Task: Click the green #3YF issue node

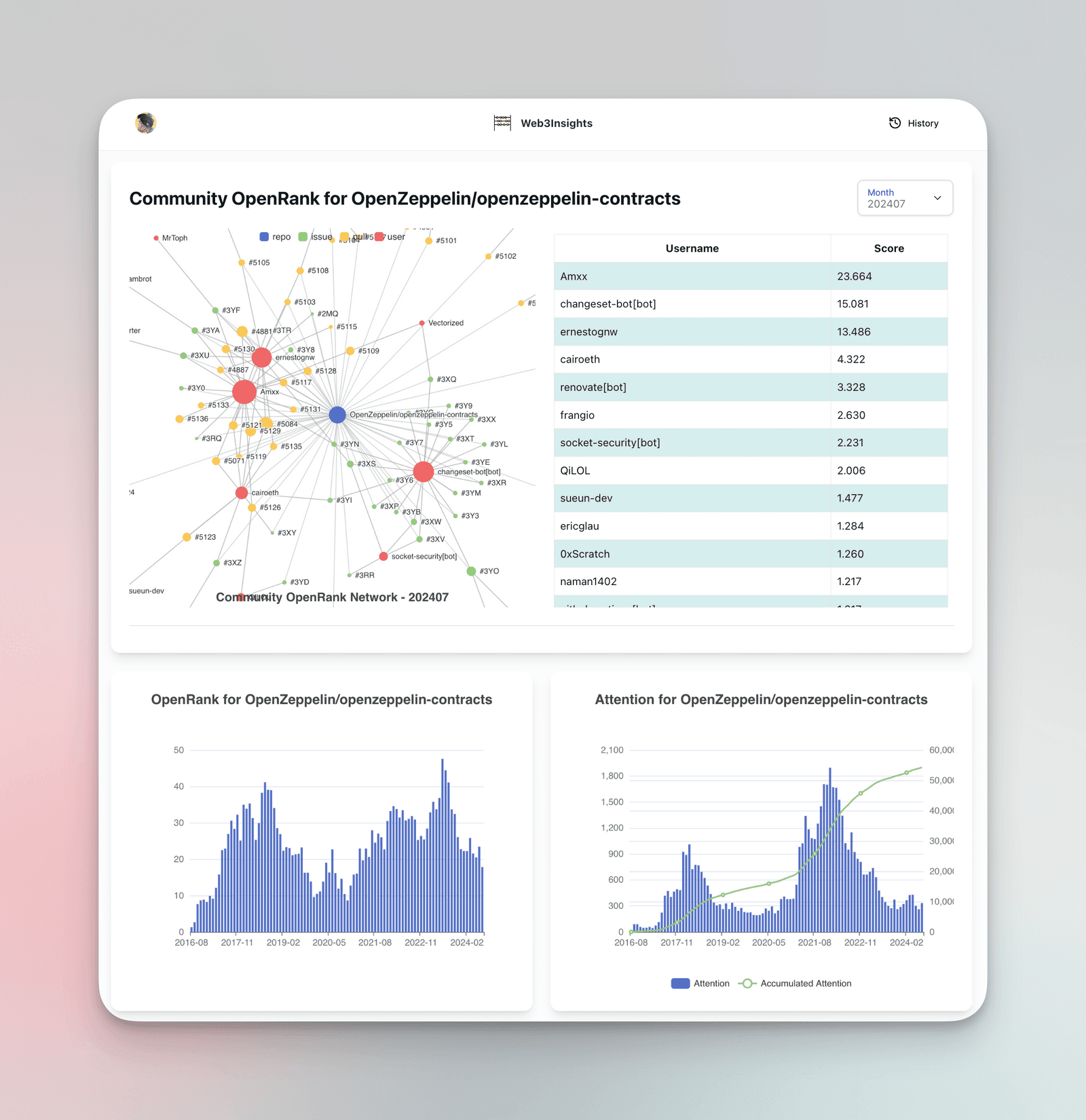Action: tap(215, 310)
